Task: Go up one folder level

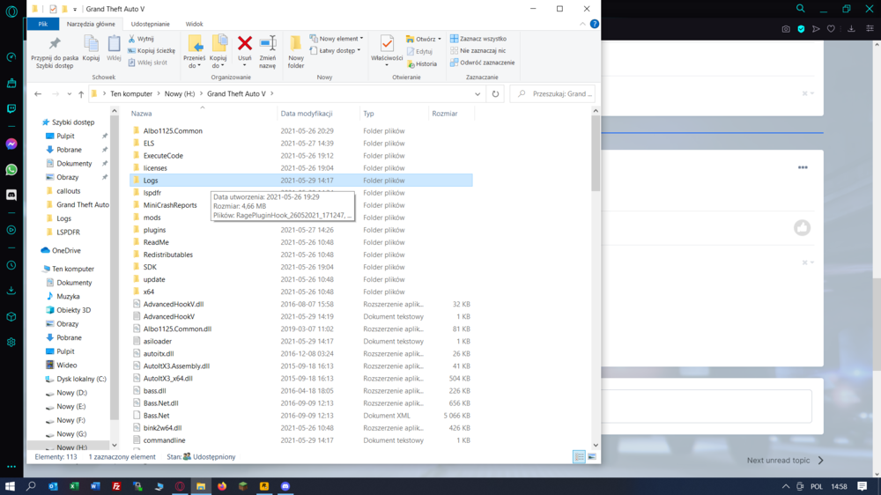Action: coord(81,94)
